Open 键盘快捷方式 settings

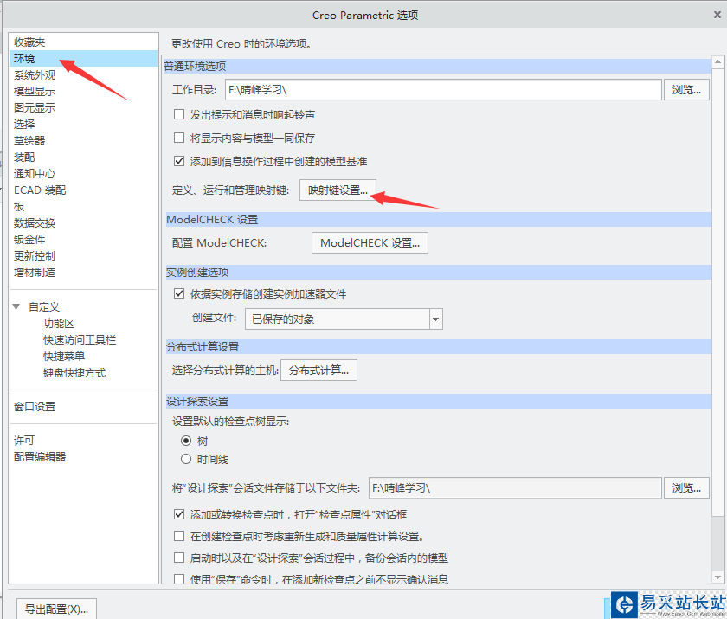point(74,373)
